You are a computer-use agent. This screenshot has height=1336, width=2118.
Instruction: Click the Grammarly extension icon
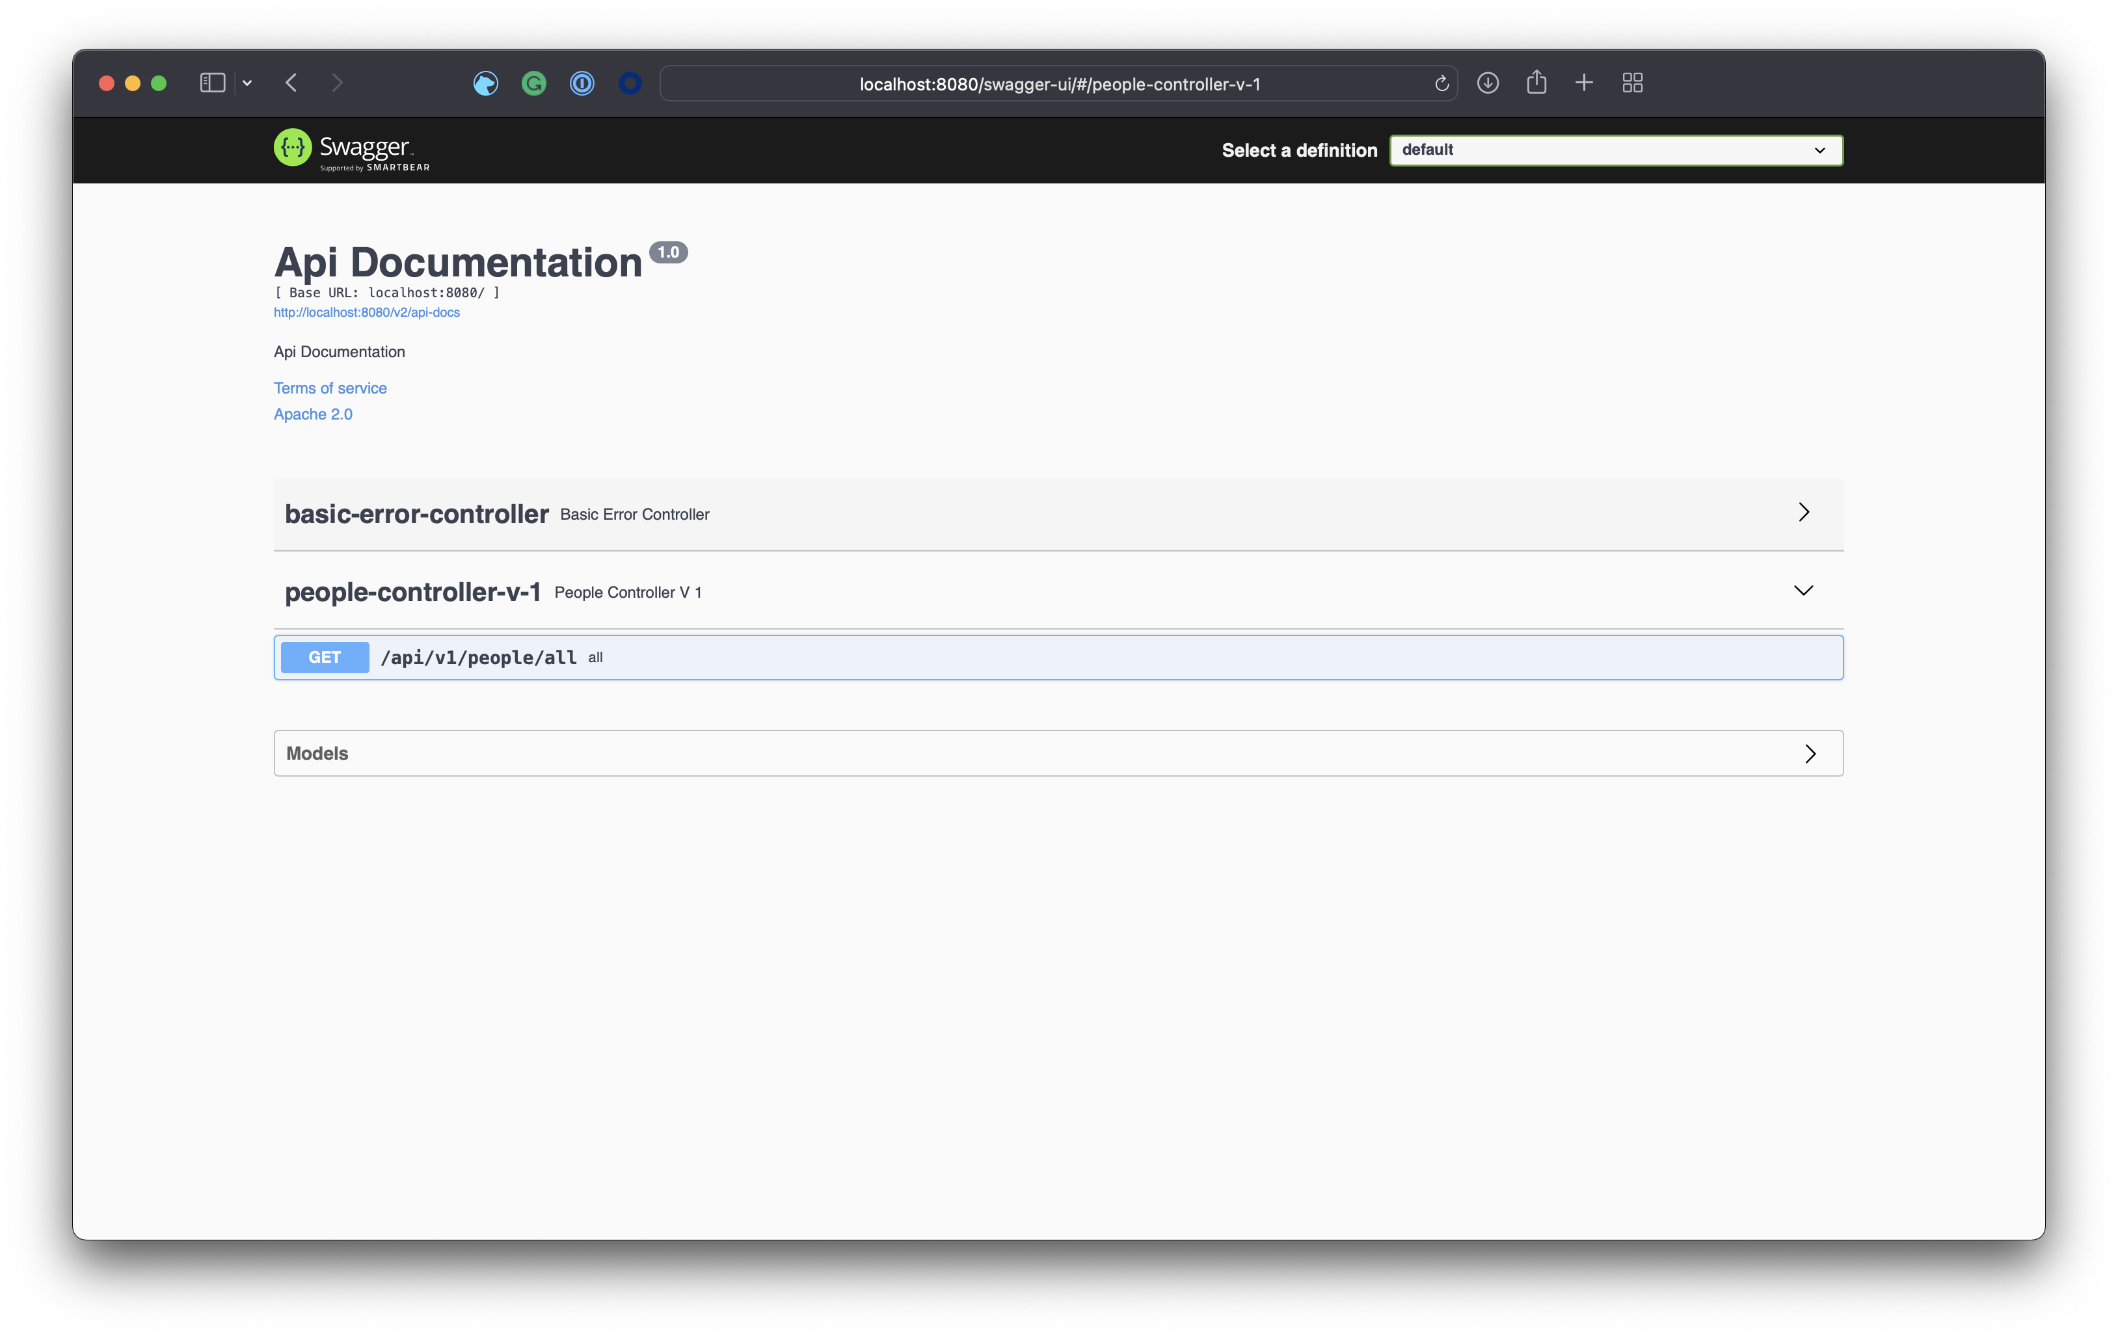tap(534, 83)
